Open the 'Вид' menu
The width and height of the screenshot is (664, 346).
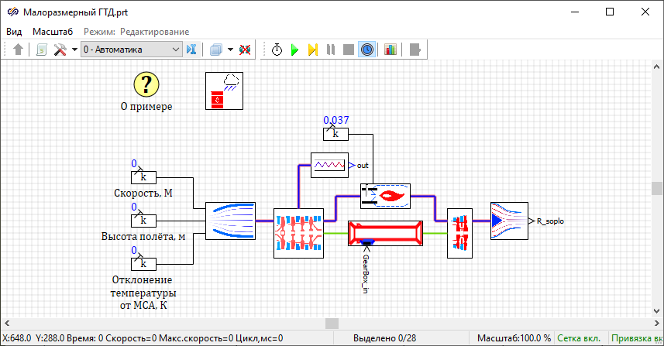click(14, 32)
